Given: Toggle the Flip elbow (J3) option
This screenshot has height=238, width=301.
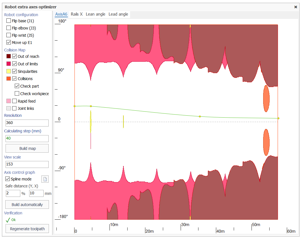Looking at the screenshot, I should point(9,28).
